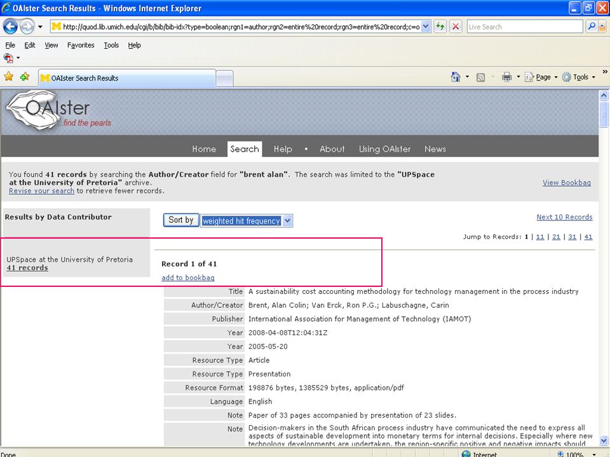Image resolution: width=610 pixels, height=457 pixels.
Task: Open the Edit menu
Action: (x=30, y=45)
